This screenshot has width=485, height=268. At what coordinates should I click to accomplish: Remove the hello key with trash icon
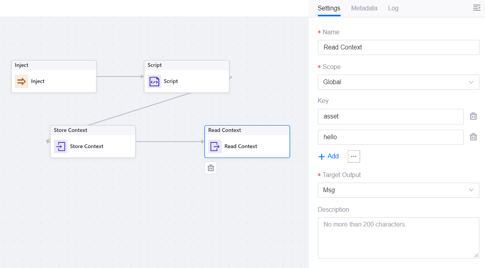tap(473, 137)
